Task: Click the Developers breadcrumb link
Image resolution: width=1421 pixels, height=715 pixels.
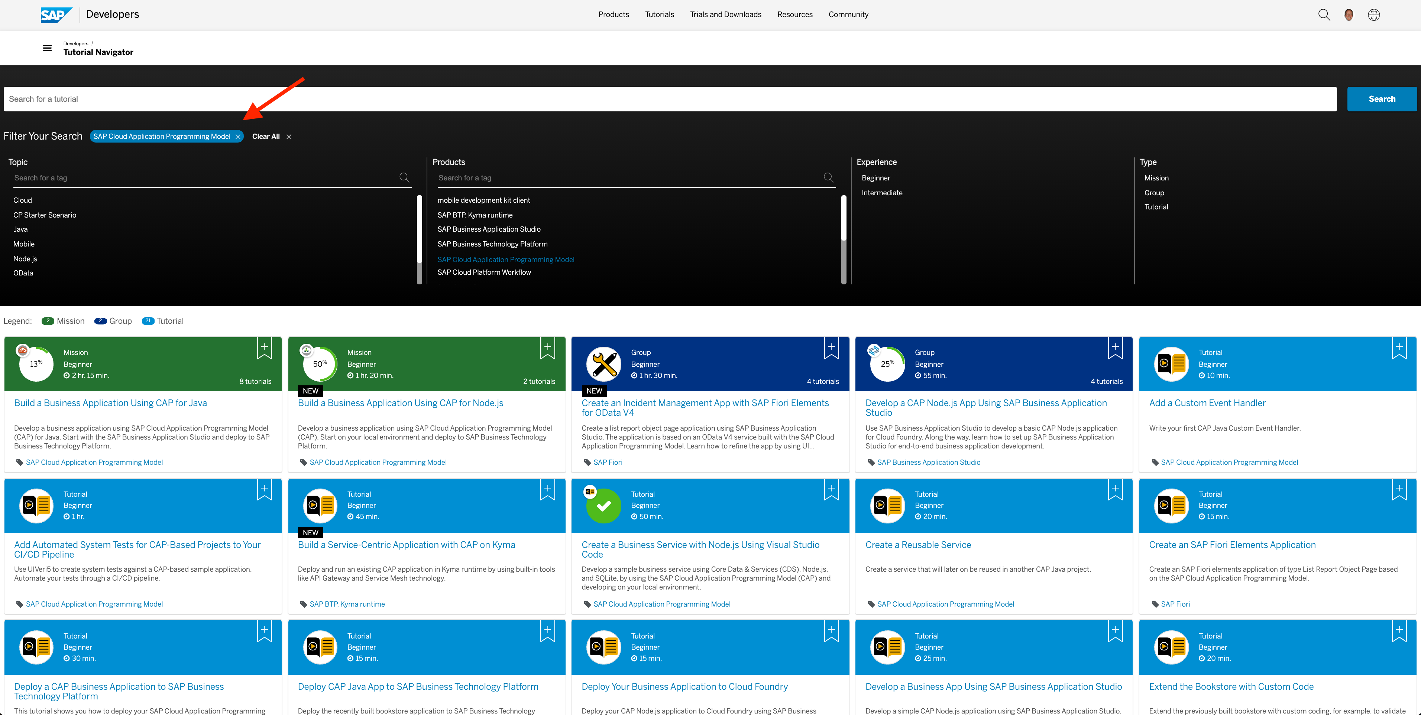Action: coord(75,43)
